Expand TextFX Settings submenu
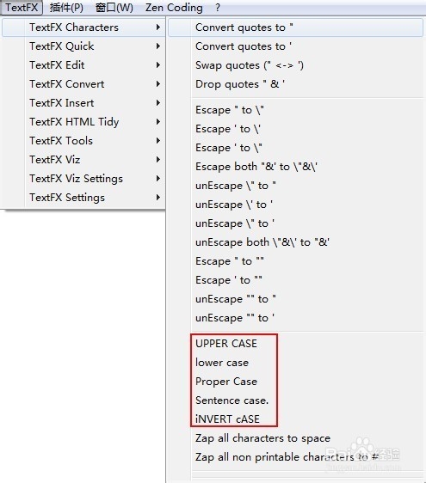The width and height of the screenshot is (426, 483). (x=83, y=198)
